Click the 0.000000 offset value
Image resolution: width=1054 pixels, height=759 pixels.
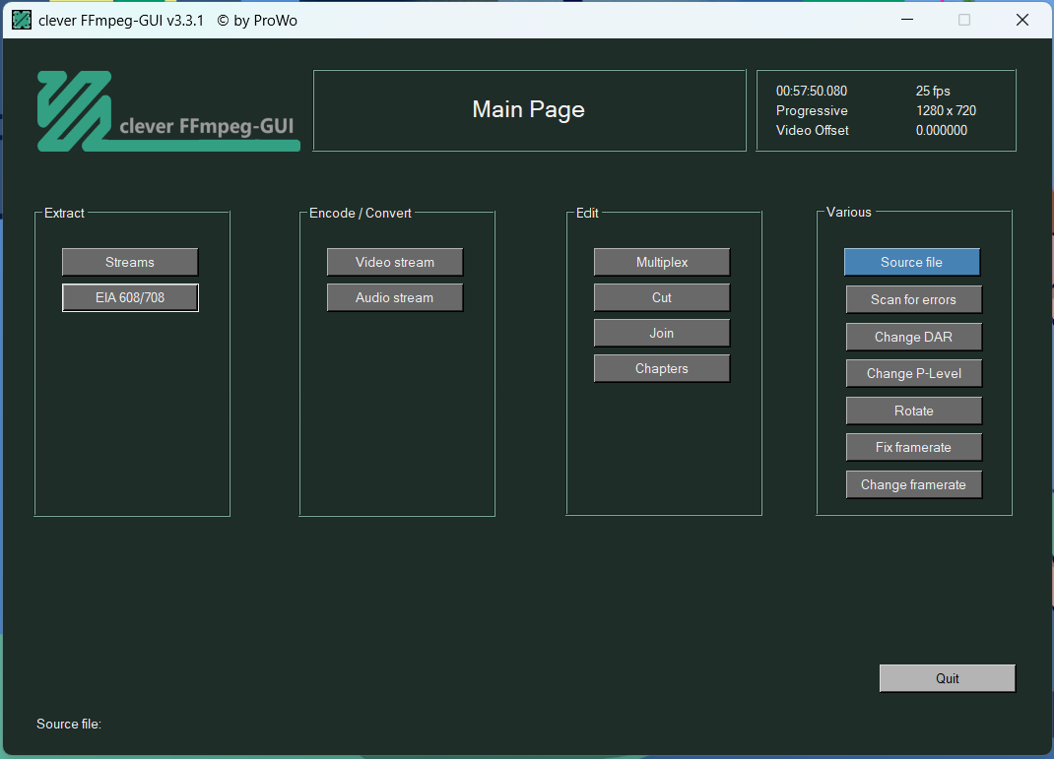(941, 130)
